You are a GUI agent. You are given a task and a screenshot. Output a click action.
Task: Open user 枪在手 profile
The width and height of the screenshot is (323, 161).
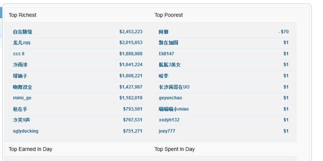tap(20, 109)
